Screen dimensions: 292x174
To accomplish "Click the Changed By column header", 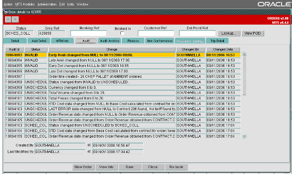I will coord(191,50).
